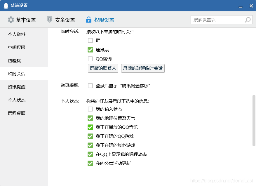Switch to the 权限设置 tab

[100, 20]
